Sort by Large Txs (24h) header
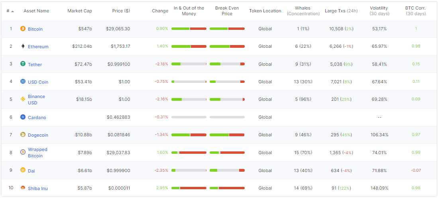Image resolution: width=438 pixels, height=198 pixels. (341, 11)
